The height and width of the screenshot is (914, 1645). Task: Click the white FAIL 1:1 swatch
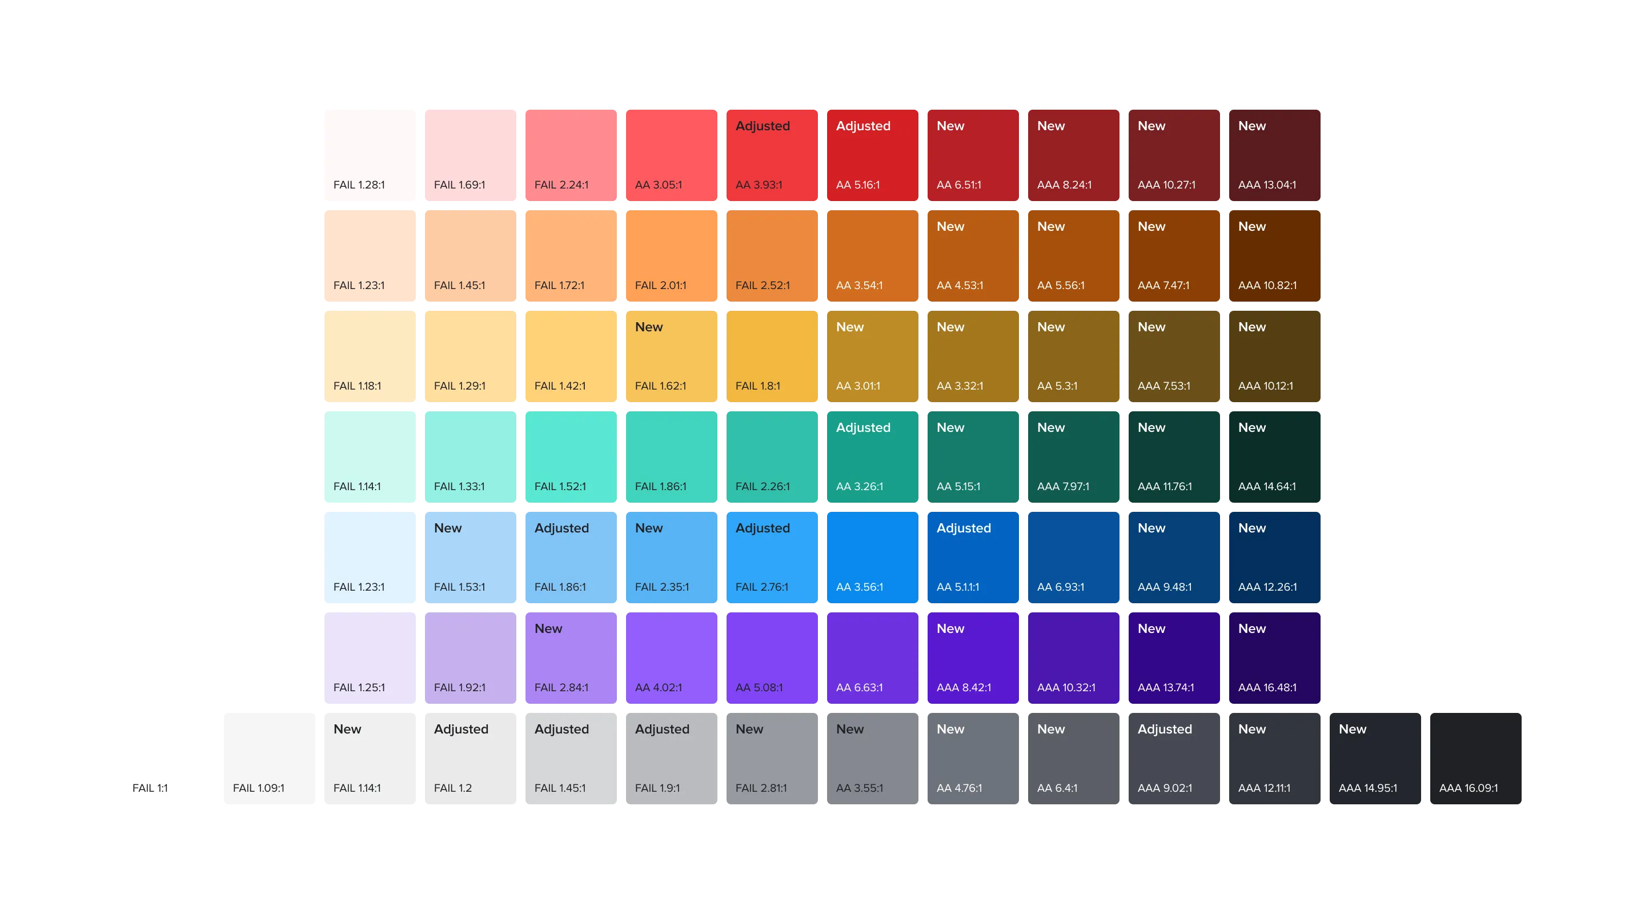tap(168, 757)
